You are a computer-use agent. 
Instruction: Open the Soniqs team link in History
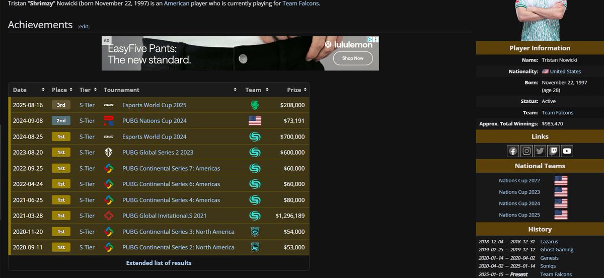pos(549,266)
